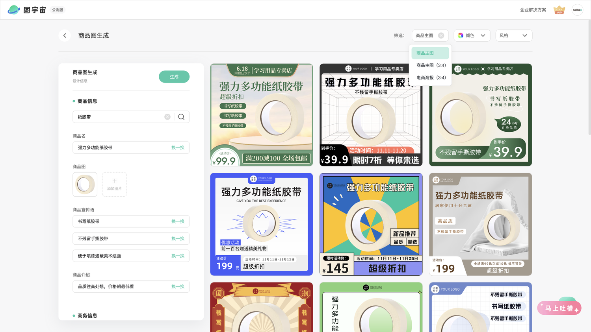Click the 商品介绍 label

click(x=81, y=275)
